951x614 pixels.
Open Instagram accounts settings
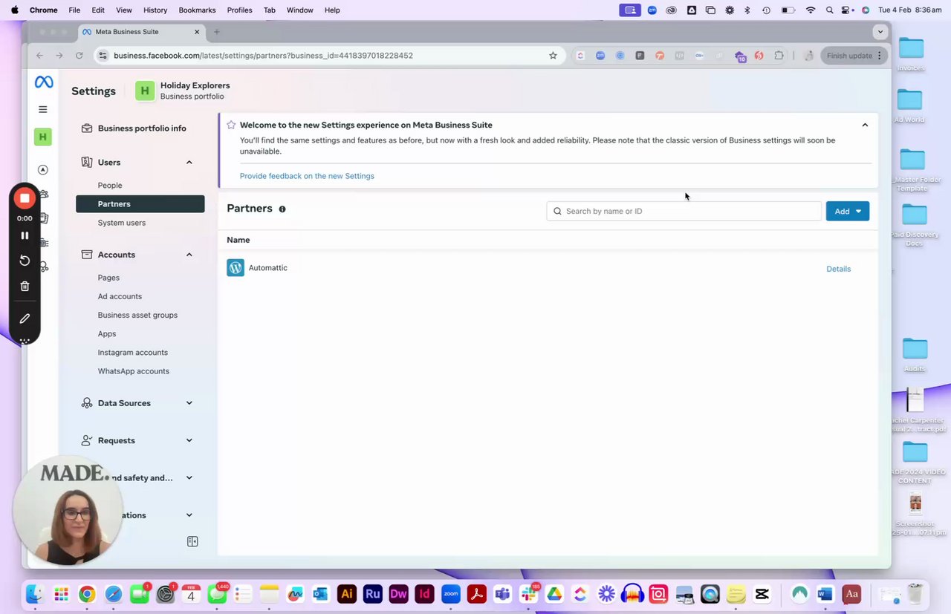[133, 352]
